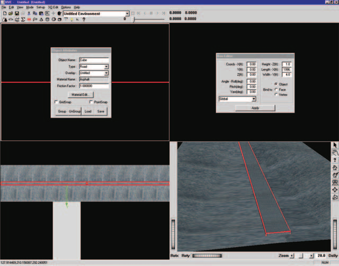Click the Material Edit button
The image size is (339, 266).
[81, 95]
